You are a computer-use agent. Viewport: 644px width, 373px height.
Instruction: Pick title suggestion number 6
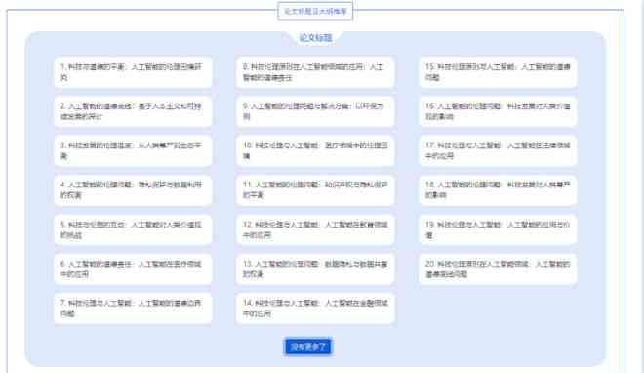pyautogui.click(x=133, y=269)
